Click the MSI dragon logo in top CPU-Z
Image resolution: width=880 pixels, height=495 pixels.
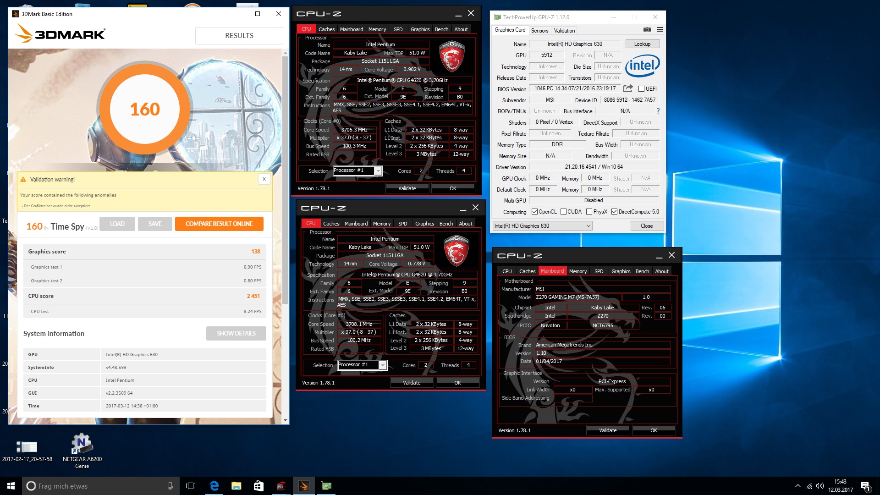[452, 56]
